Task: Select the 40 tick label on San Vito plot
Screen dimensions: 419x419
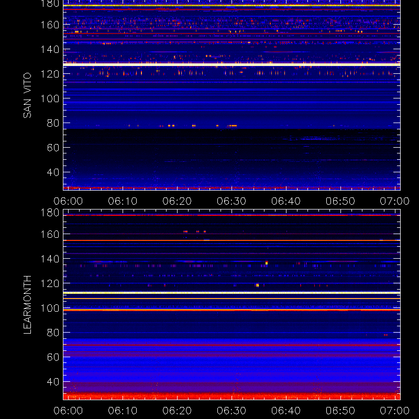Action: pyautogui.click(x=53, y=172)
